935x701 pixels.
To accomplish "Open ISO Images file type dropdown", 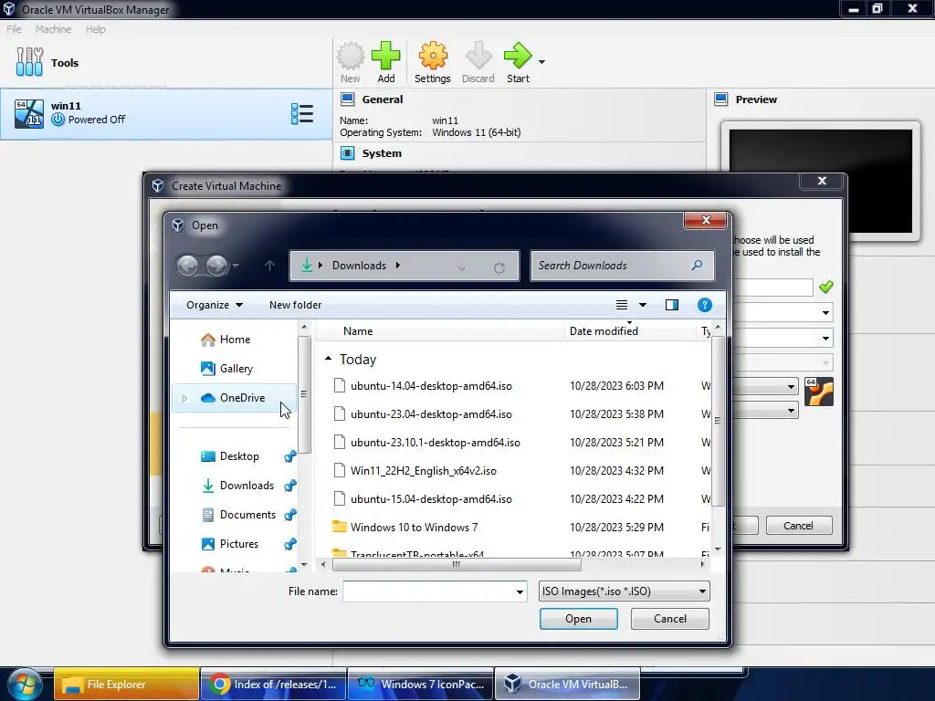I will (x=624, y=591).
